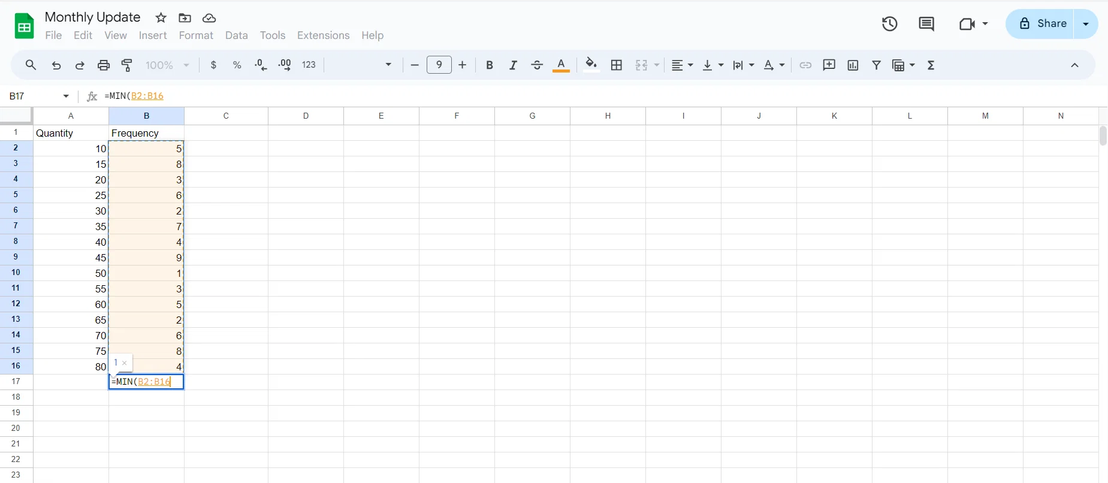Hide the menus with collapse chevron
The image size is (1108, 483).
pos(1074,65)
